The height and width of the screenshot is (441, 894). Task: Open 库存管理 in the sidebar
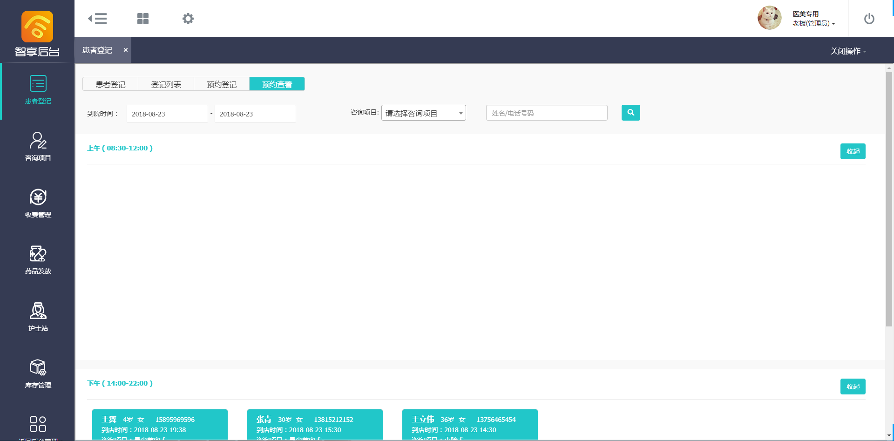point(38,374)
